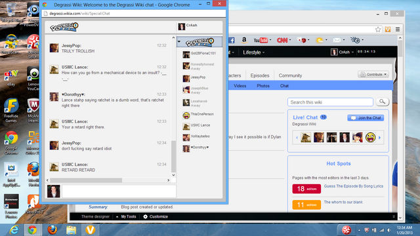Viewport: 420px width, 236px height.
Task: Select USMC Lance in the user list
Action: pyautogui.click(x=199, y=126)
